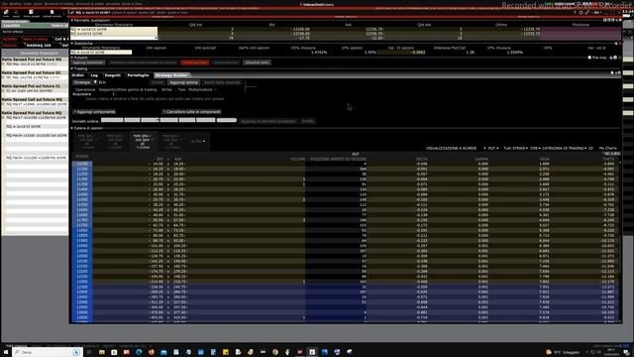Click the Windows taskbar search box
634x357 pixels.
click(x=47, y=352)
